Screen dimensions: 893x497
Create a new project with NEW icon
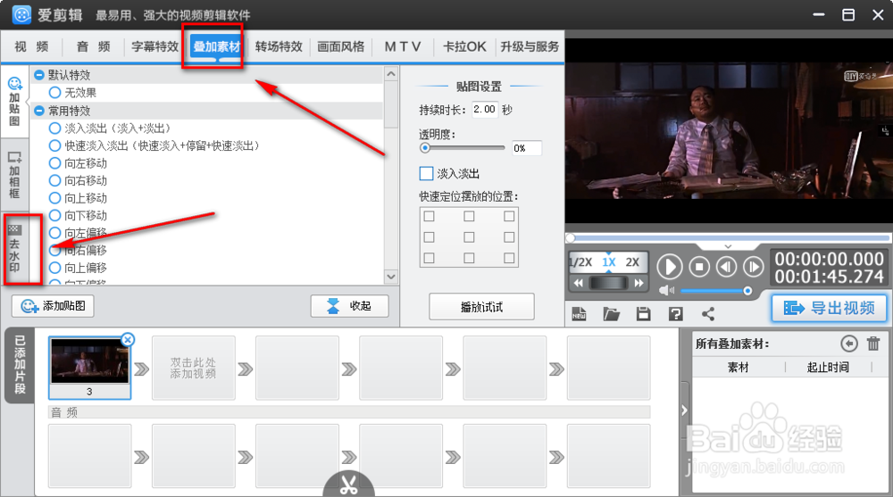[579, 314]
